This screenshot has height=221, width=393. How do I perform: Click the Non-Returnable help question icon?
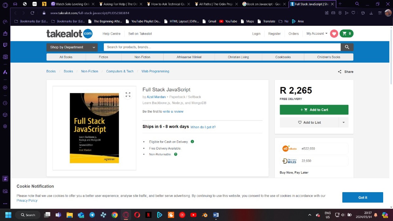(x=176, y=154)
